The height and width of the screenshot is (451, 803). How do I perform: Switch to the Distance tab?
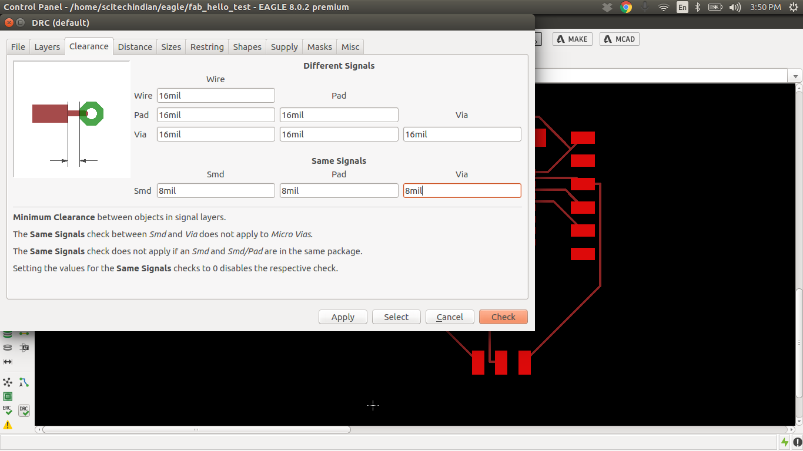135,47
